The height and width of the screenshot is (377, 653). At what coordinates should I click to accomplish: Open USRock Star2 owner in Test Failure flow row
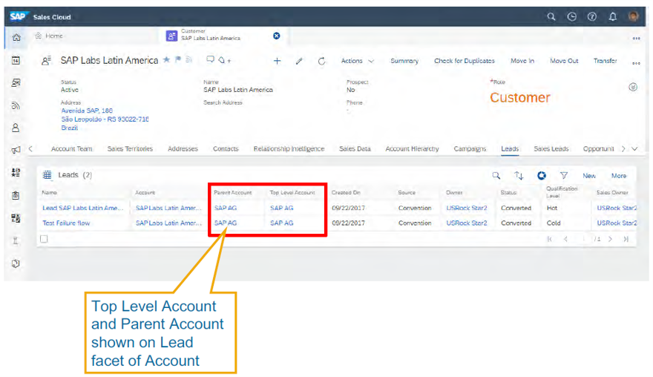point(467,223)
